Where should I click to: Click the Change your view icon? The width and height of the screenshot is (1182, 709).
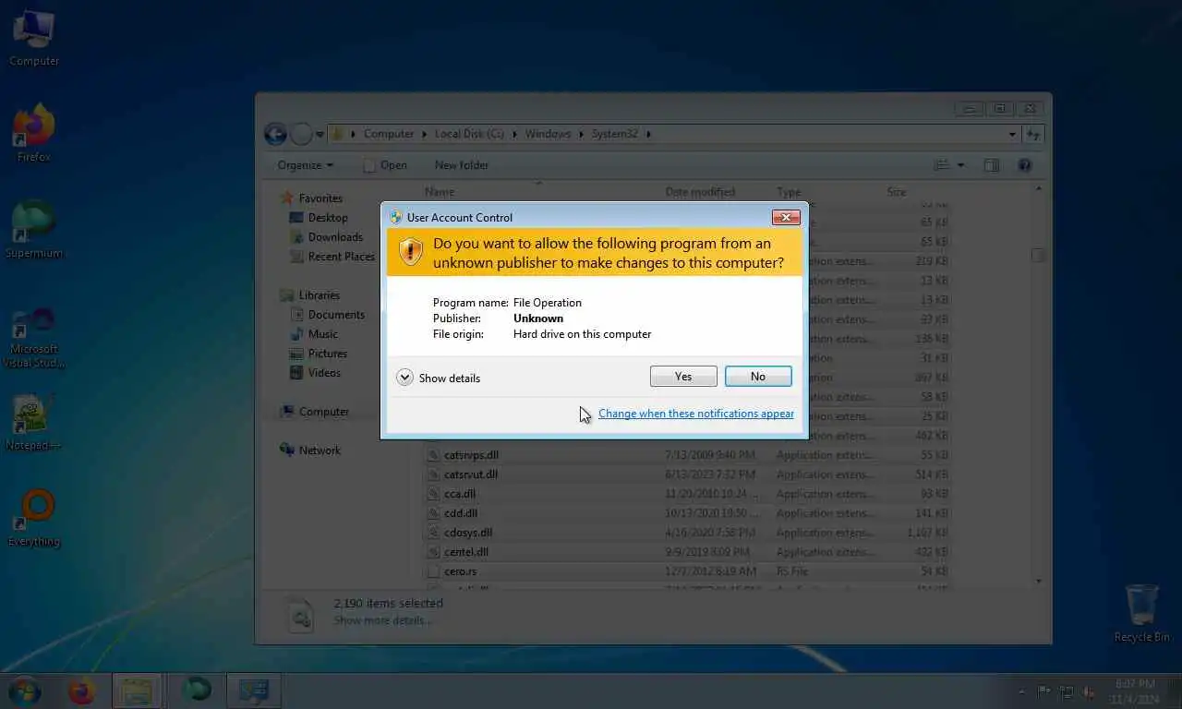click(x=942, y=165)
